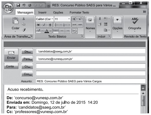Click the Save icon in Quick Access toolbar
The width and height of the screenshot is (151, 115).
(x=18, y=5)
